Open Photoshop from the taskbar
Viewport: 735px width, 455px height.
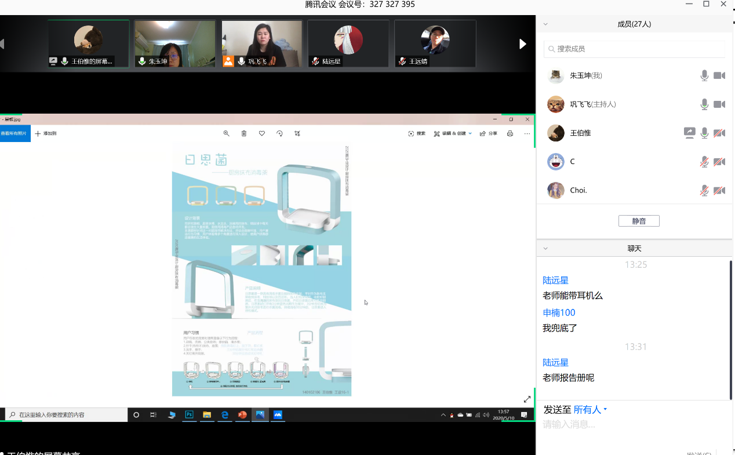[189, 414]
